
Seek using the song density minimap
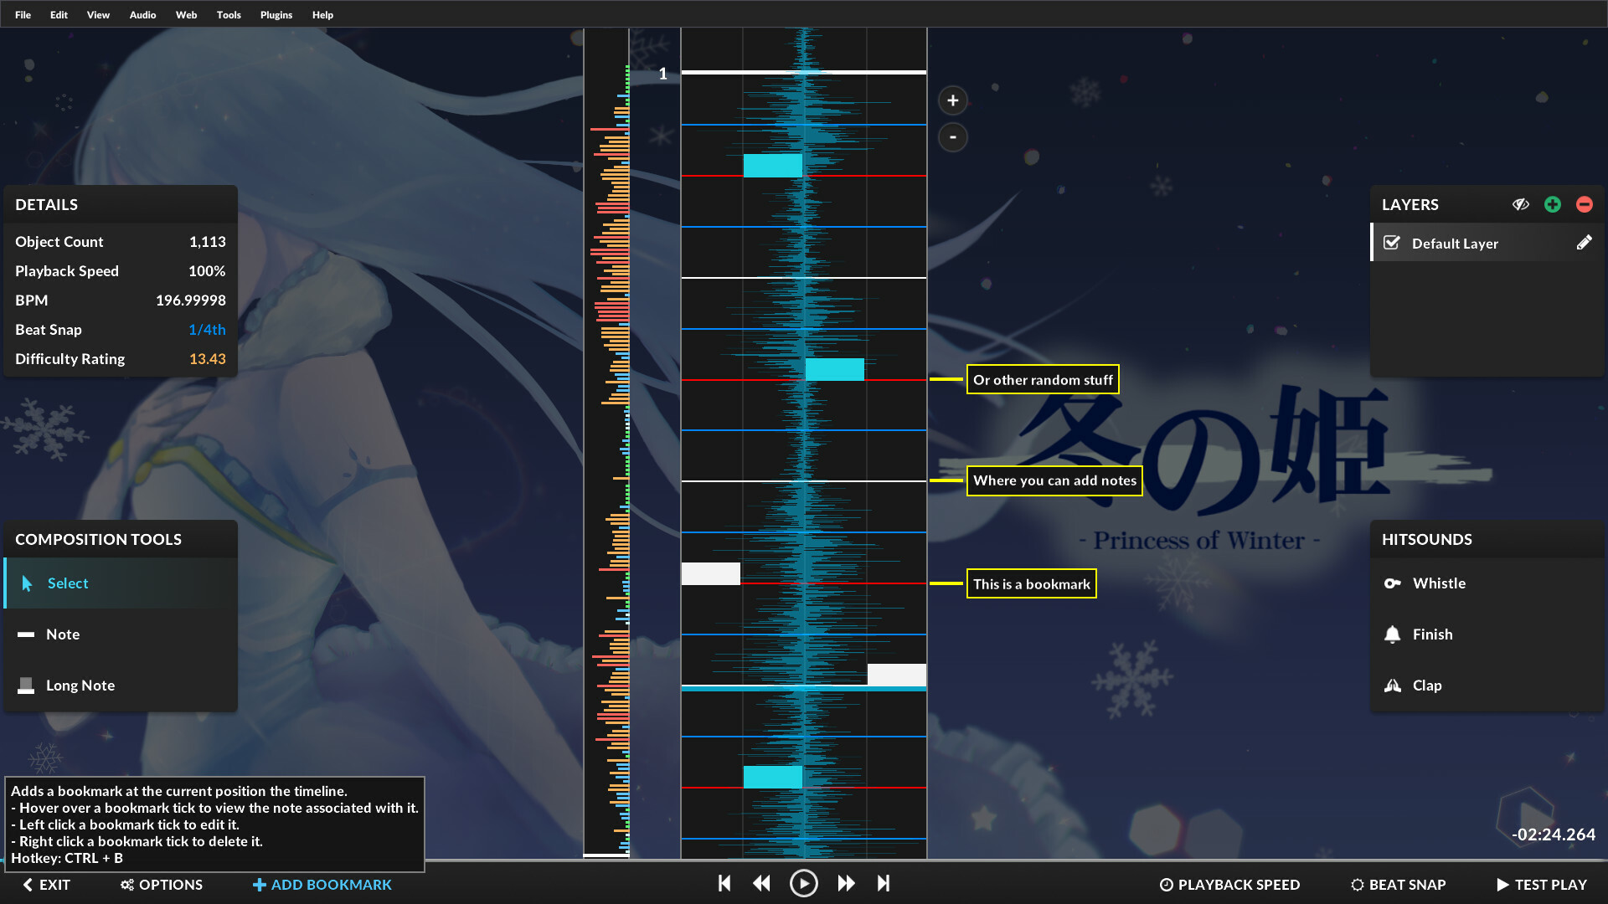click(606, 444)
